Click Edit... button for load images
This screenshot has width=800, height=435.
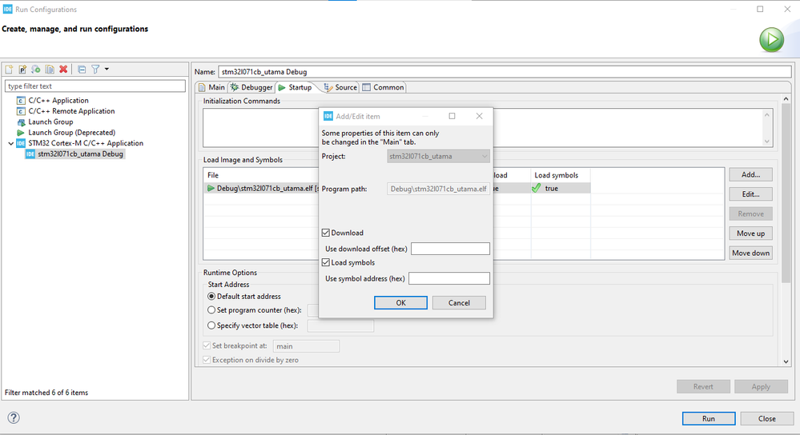point(750,194)
